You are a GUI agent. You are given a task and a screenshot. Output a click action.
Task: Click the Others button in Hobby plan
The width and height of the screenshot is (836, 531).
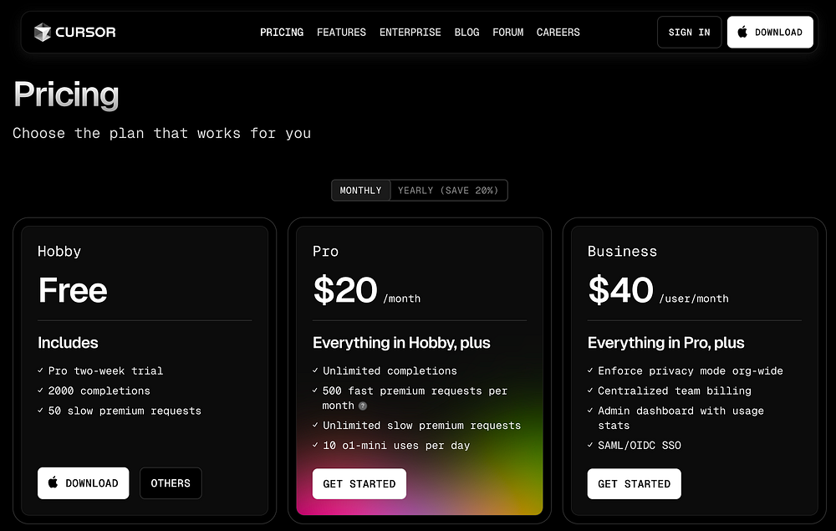point(171,483)
